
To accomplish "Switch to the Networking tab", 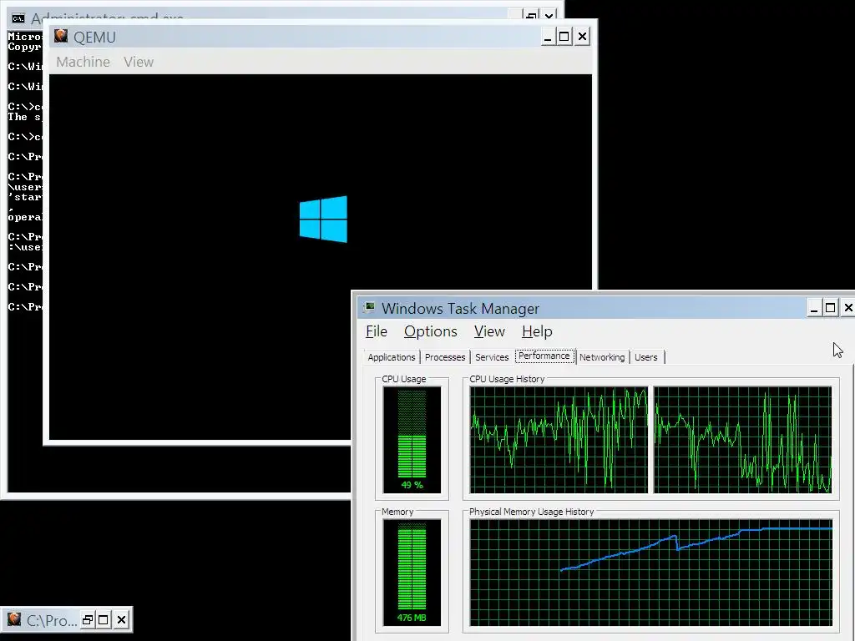I will (602, 357).
